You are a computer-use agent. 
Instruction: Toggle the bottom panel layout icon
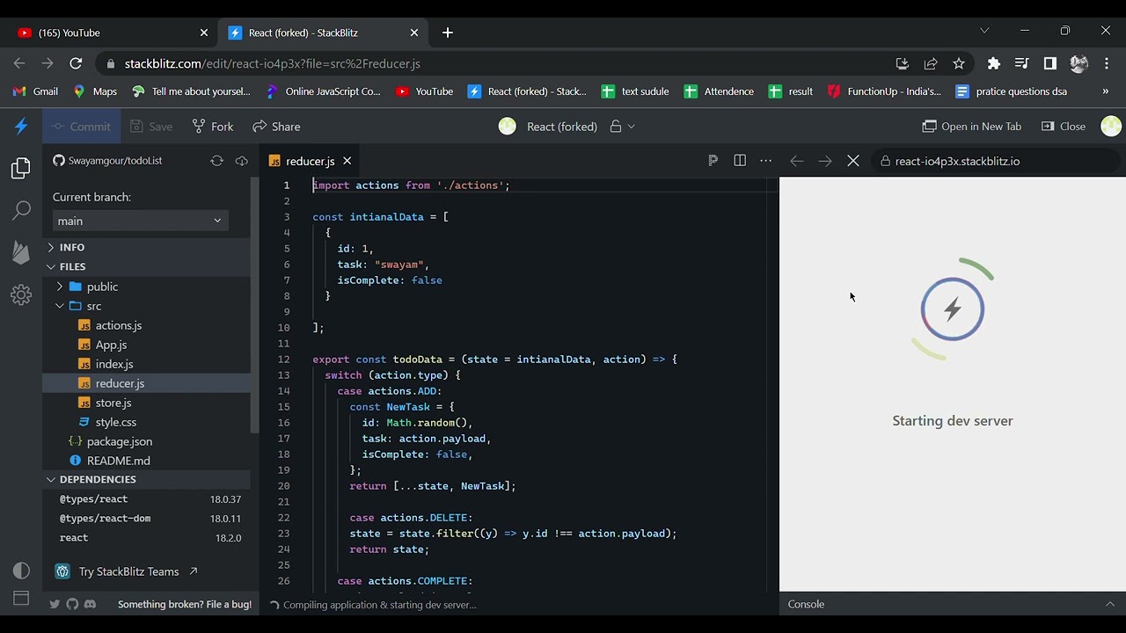click(x=21, y=599)
